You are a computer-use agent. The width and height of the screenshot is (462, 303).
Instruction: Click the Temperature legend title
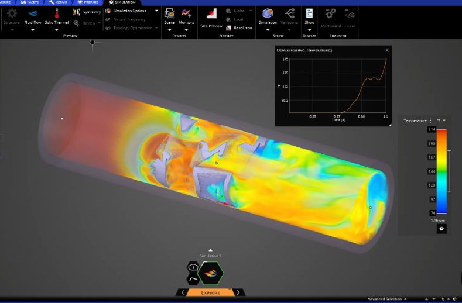[415, 120]
